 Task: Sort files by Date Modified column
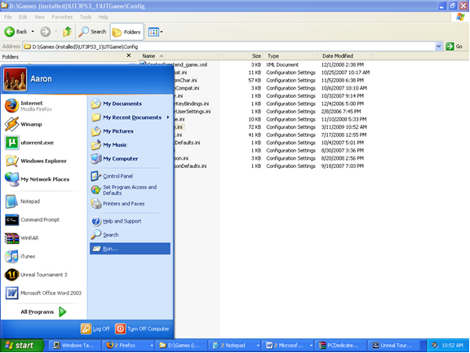click(346, 56)
